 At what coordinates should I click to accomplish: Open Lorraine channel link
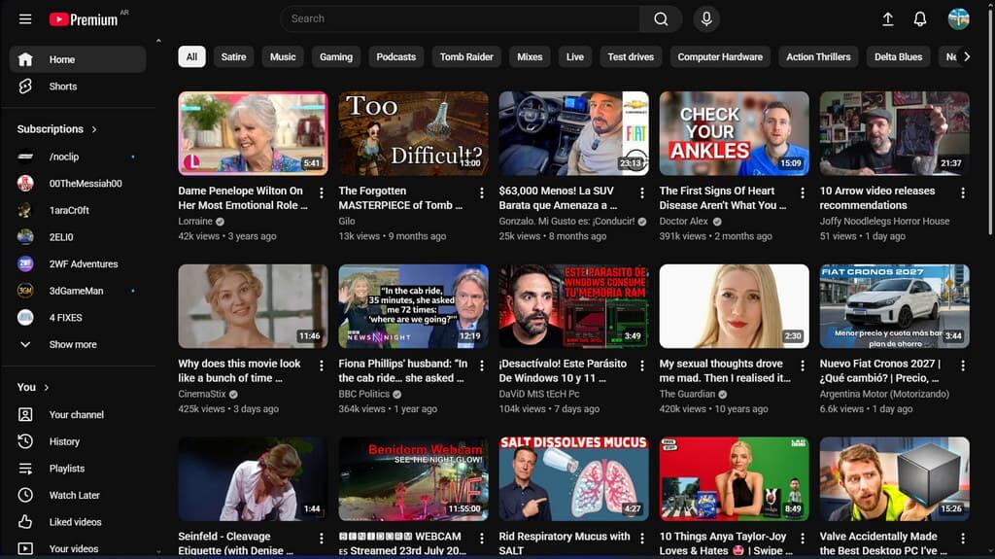point(195,221)
